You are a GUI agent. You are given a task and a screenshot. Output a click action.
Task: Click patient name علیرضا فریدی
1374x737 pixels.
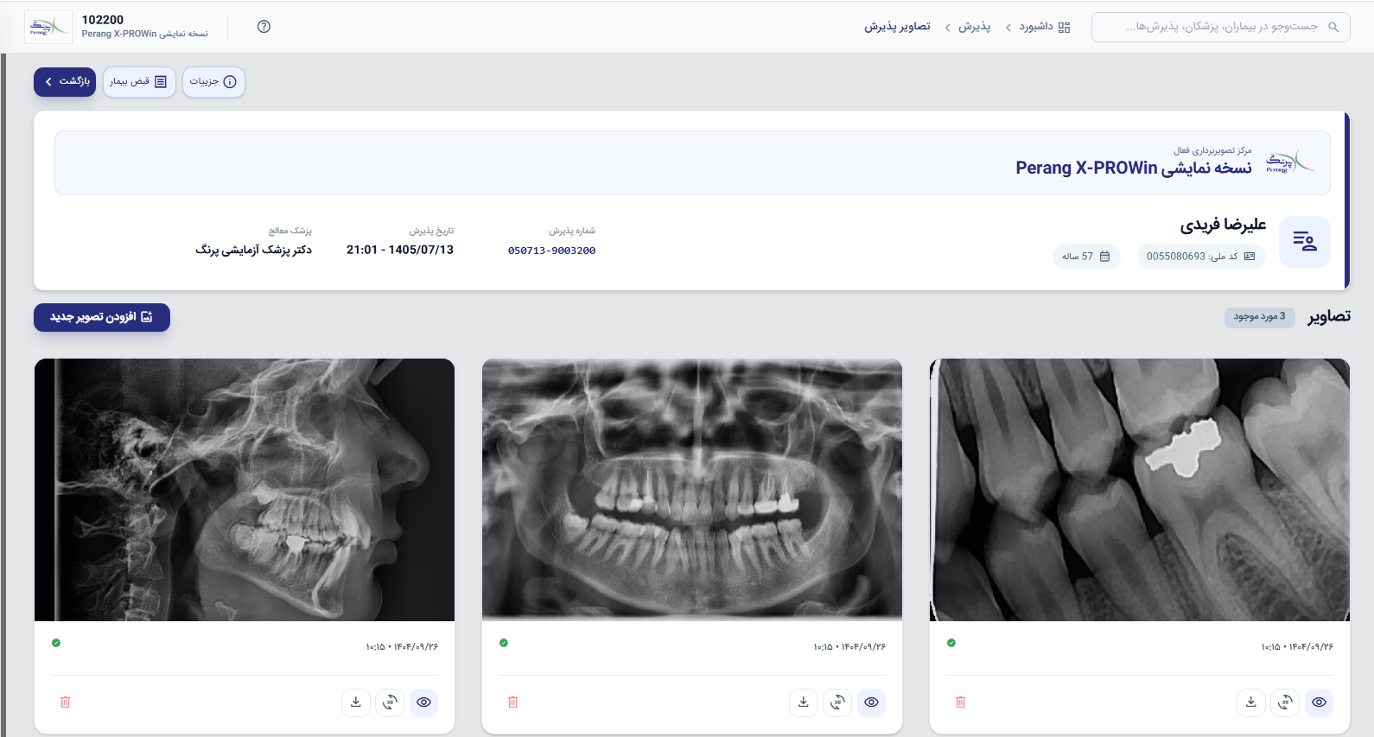click(x=1223, y=226)
